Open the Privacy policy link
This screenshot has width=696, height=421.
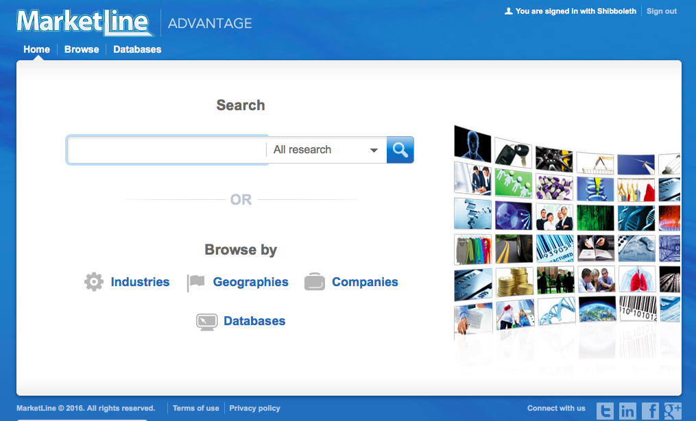pos(254,408)
